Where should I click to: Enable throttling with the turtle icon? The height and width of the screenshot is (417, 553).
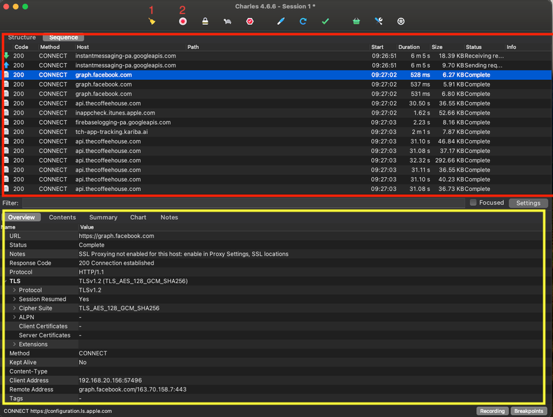(x=228, y=21)
